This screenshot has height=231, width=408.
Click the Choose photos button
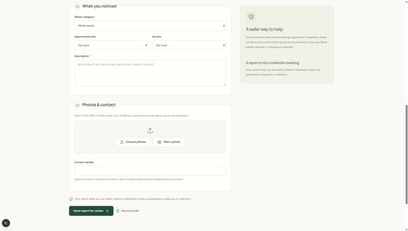click(x=133, y=142)
